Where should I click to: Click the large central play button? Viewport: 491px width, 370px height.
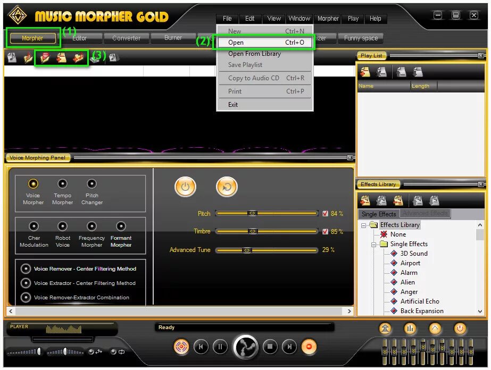(246, 347)
